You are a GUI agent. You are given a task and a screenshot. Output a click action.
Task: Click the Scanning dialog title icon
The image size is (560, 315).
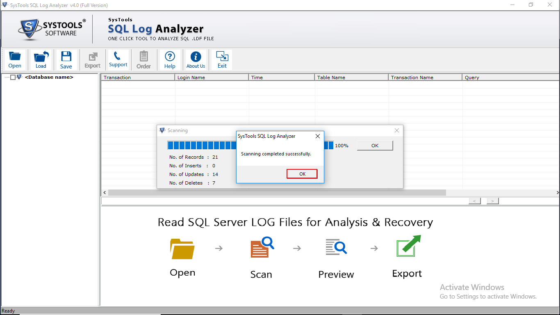pos(162,130)
